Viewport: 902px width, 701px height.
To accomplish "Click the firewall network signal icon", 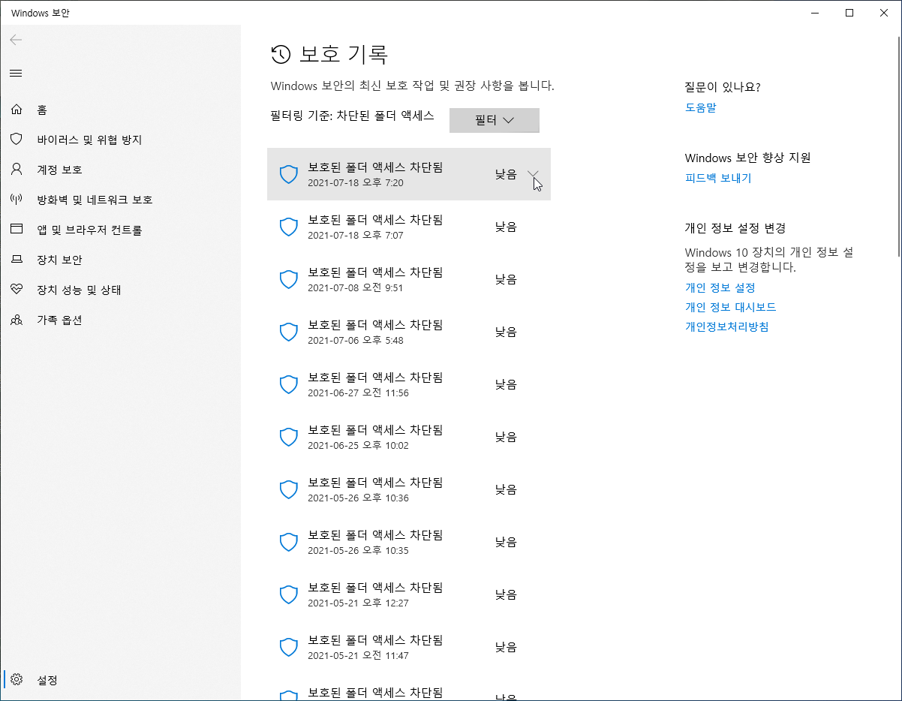I will (17, 200).
